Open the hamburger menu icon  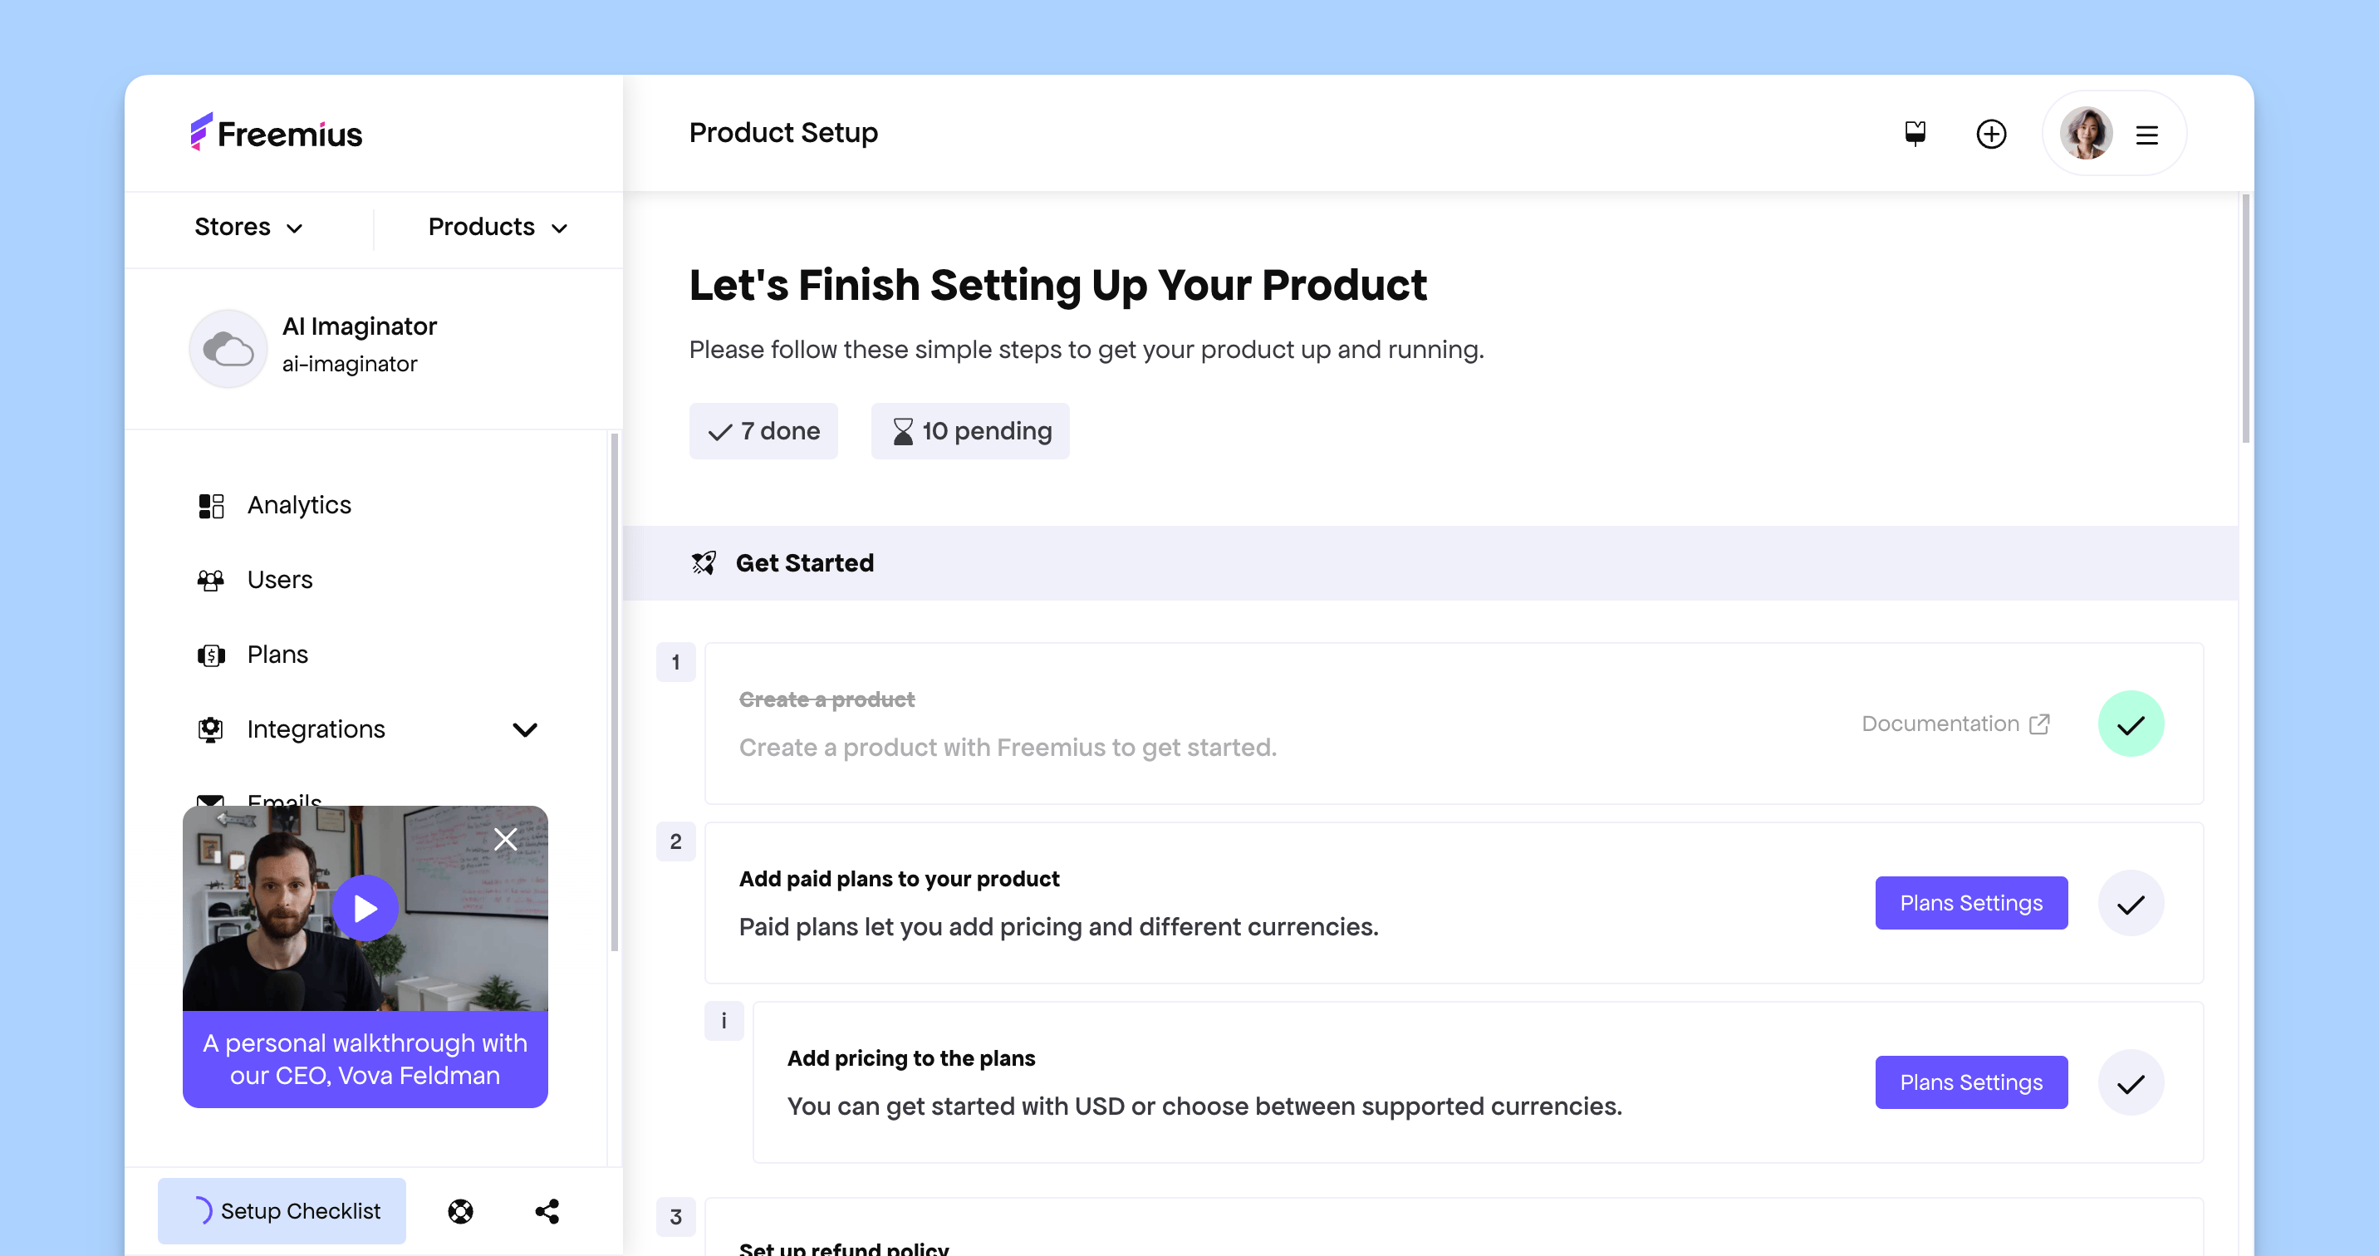pyautogui.click(x=2146, y=135)
